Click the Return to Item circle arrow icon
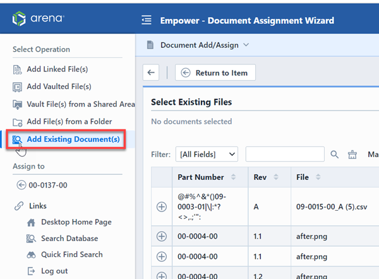Viewport: 379px width, 279px height. [x=186, y=73]
